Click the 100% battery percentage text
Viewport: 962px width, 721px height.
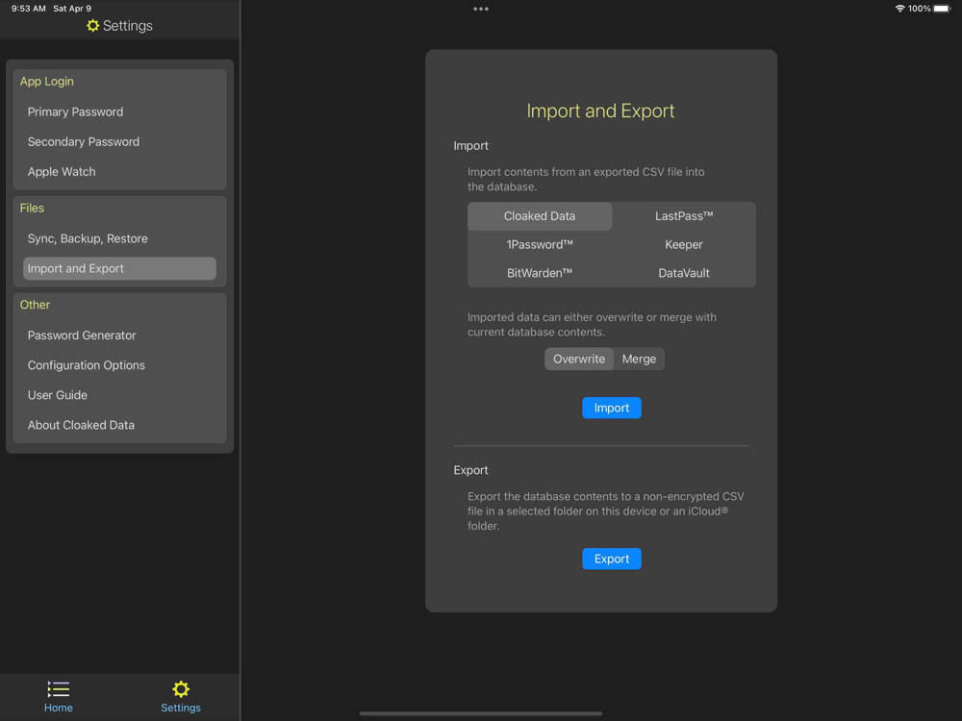pos(919,9)
